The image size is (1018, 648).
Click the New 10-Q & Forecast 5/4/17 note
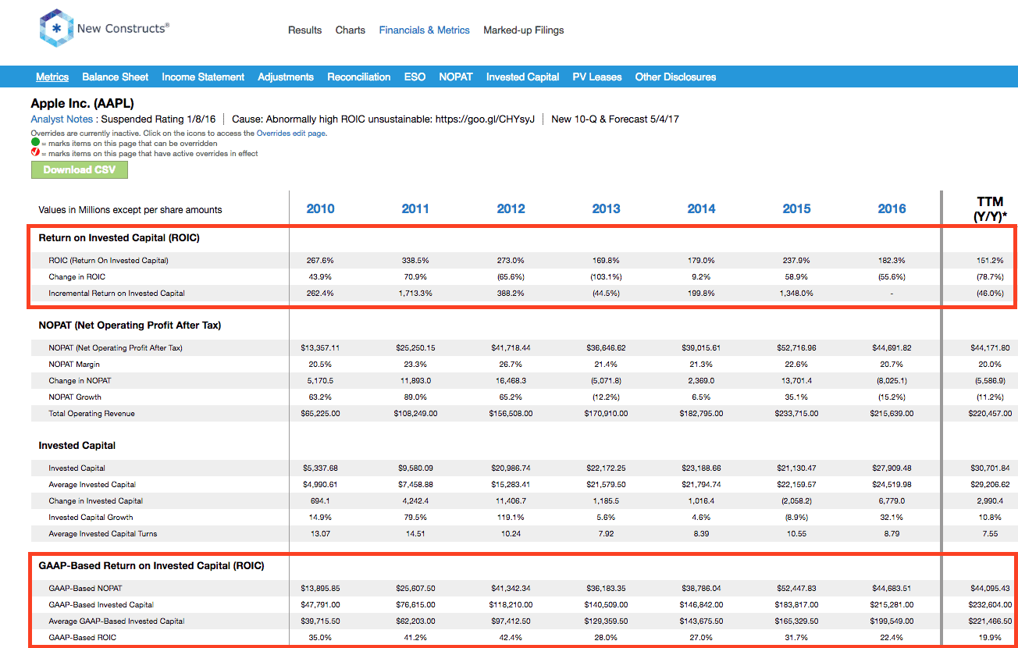tap(615, 119)
